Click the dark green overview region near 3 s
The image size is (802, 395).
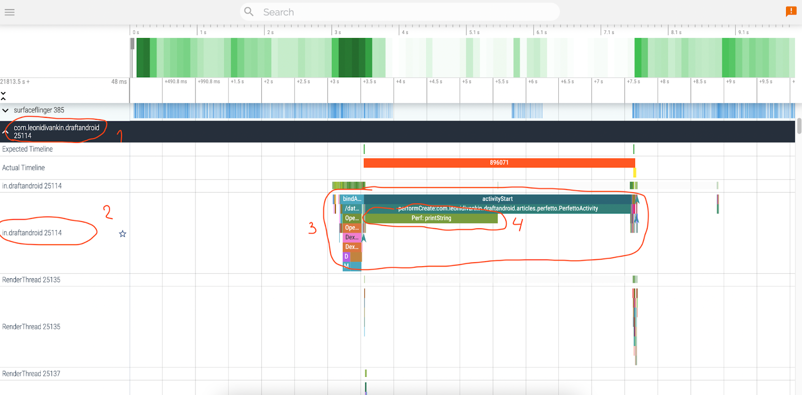pyautogui.click(x=352, y=58)
